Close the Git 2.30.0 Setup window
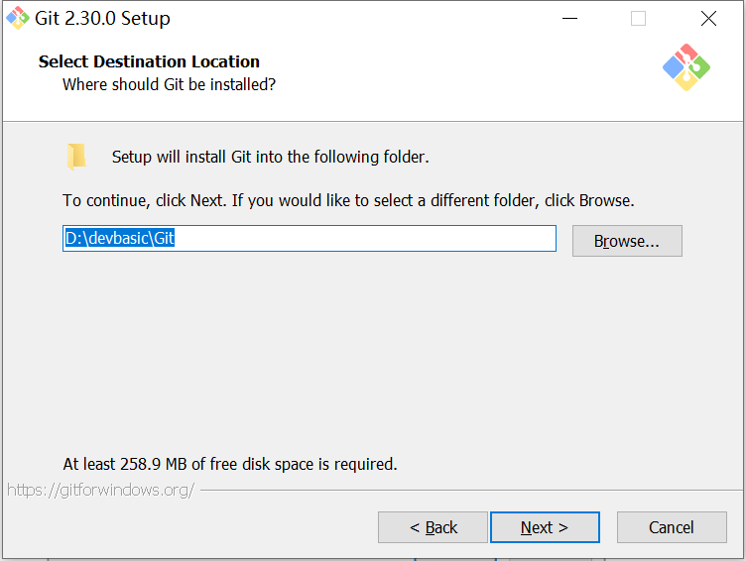The height and width of the screenshot is (561, 746). (x=708, y=19)
